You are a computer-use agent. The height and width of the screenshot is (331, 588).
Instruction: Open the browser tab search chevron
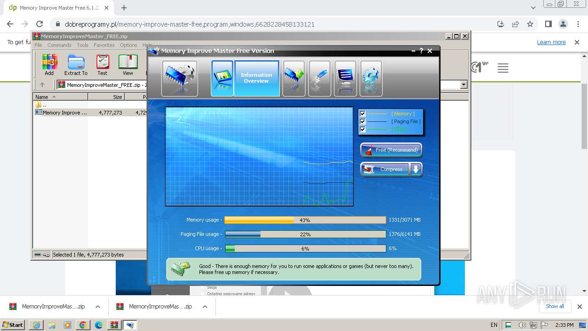click(x=533, y=8)
